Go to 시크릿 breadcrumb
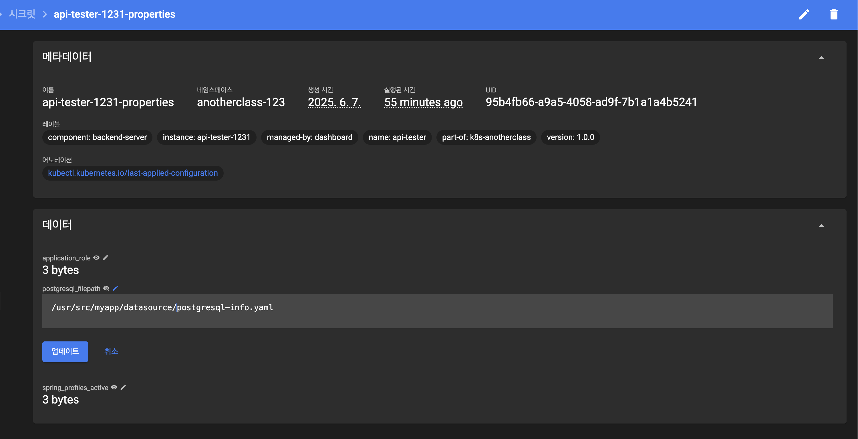This screenshot has width=858, height=439. point(22,14)
